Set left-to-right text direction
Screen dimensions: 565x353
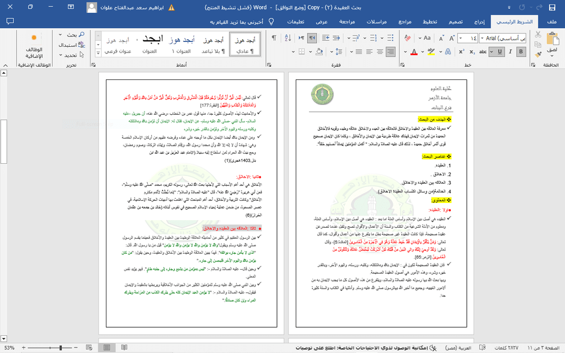301,38
